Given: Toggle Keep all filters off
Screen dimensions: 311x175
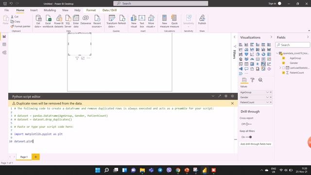Looking at the screenshot, I should 249,137.
